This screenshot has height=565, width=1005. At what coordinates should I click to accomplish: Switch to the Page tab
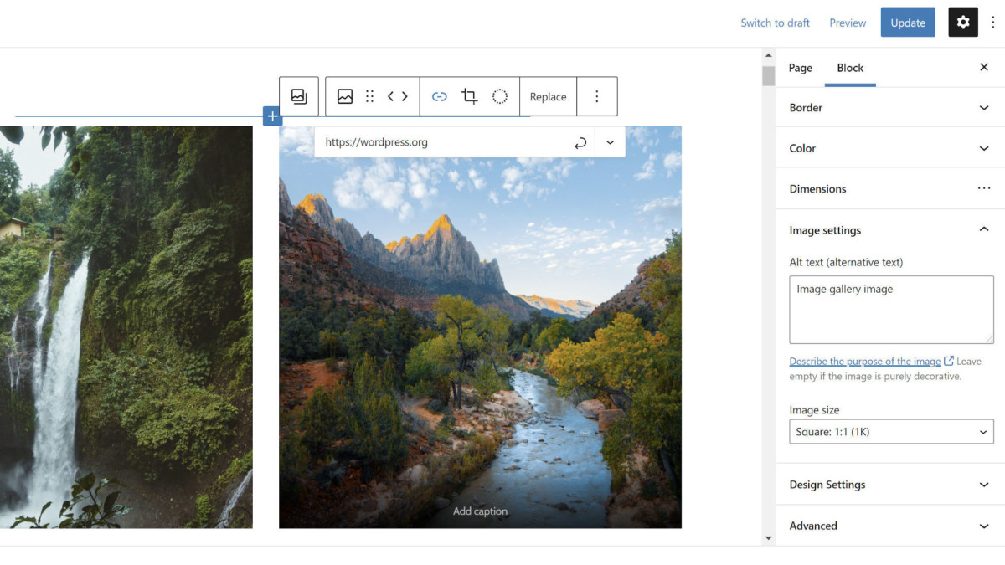coord(801,68)
